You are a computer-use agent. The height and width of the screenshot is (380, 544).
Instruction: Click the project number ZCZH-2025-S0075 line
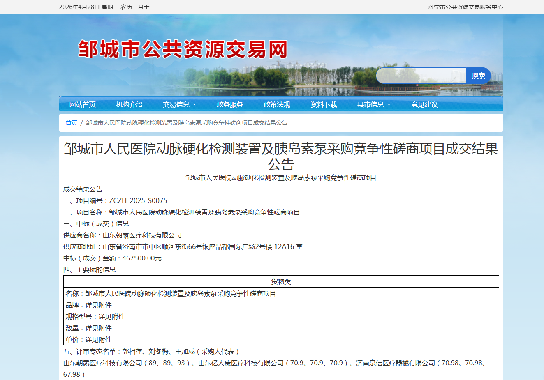(x=115, y=200)
